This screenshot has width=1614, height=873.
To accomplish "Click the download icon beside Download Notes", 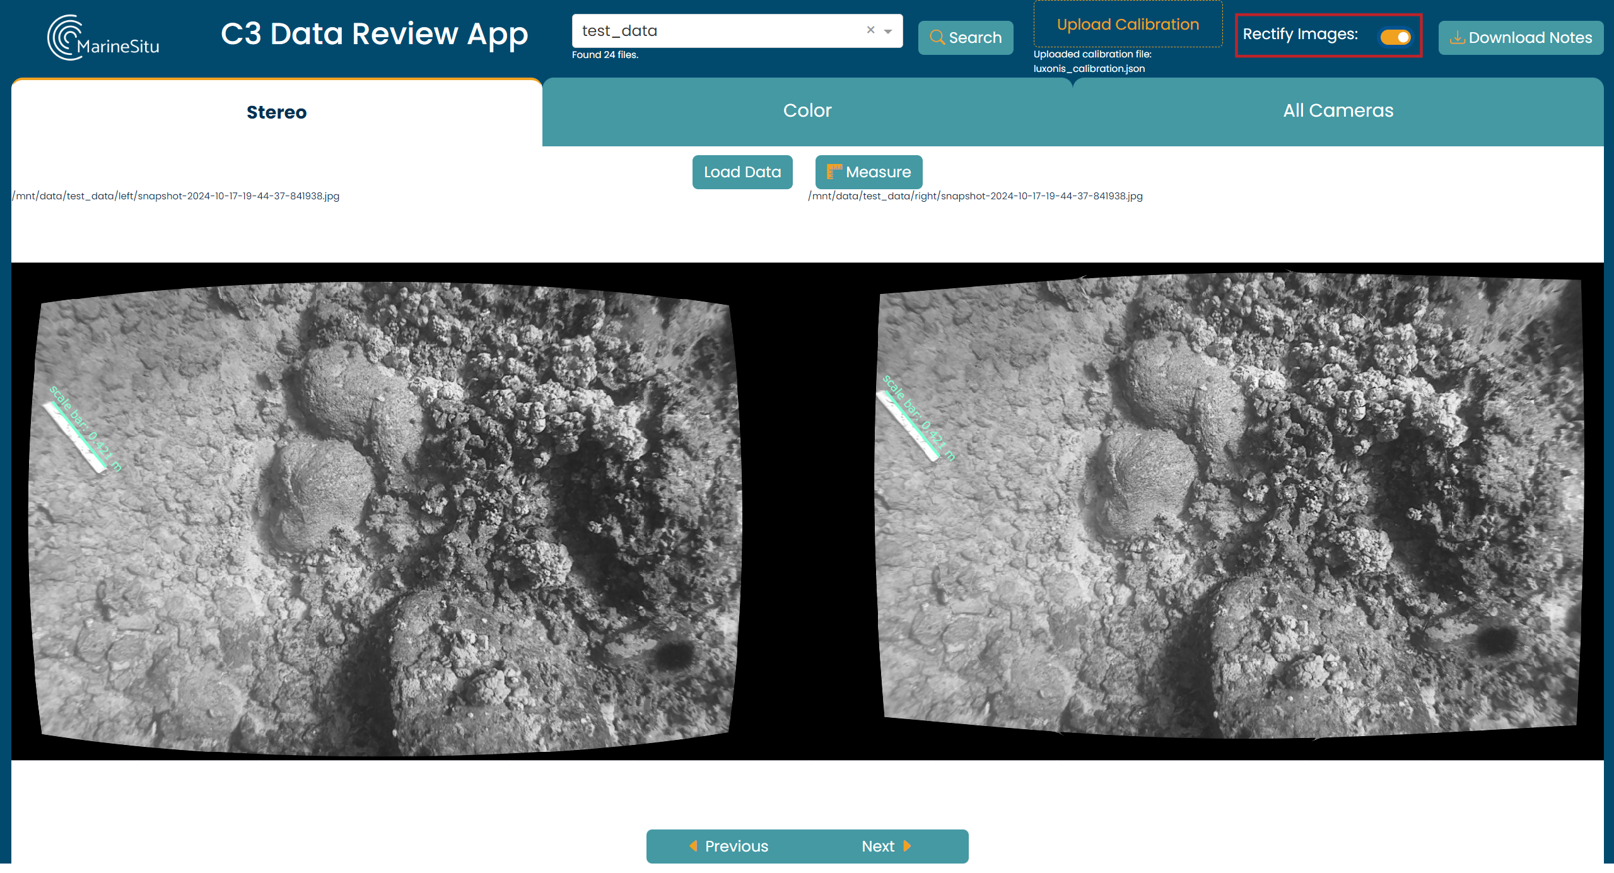I will 1457,38.
